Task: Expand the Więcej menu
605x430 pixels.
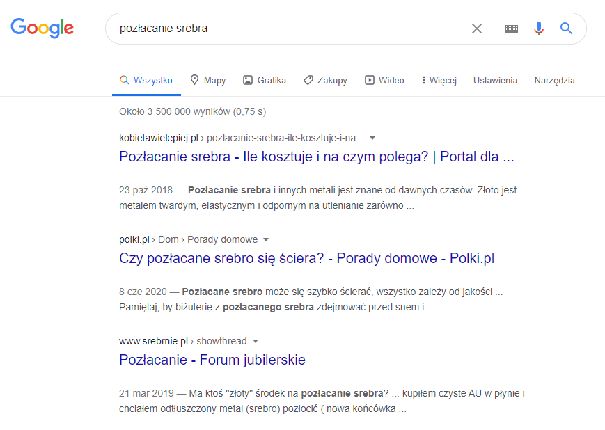Action: [439, 80]
